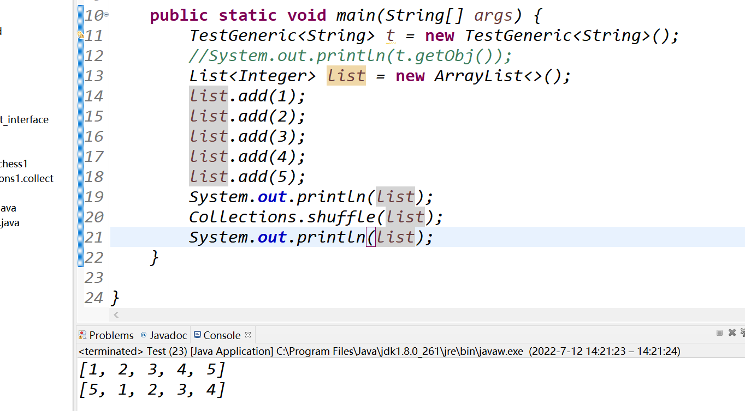Click the Terminate square button in Console toolbar
745x411 pixels.
[719, 333]
